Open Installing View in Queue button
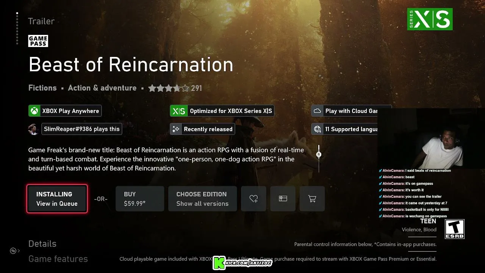 point(57,199)
